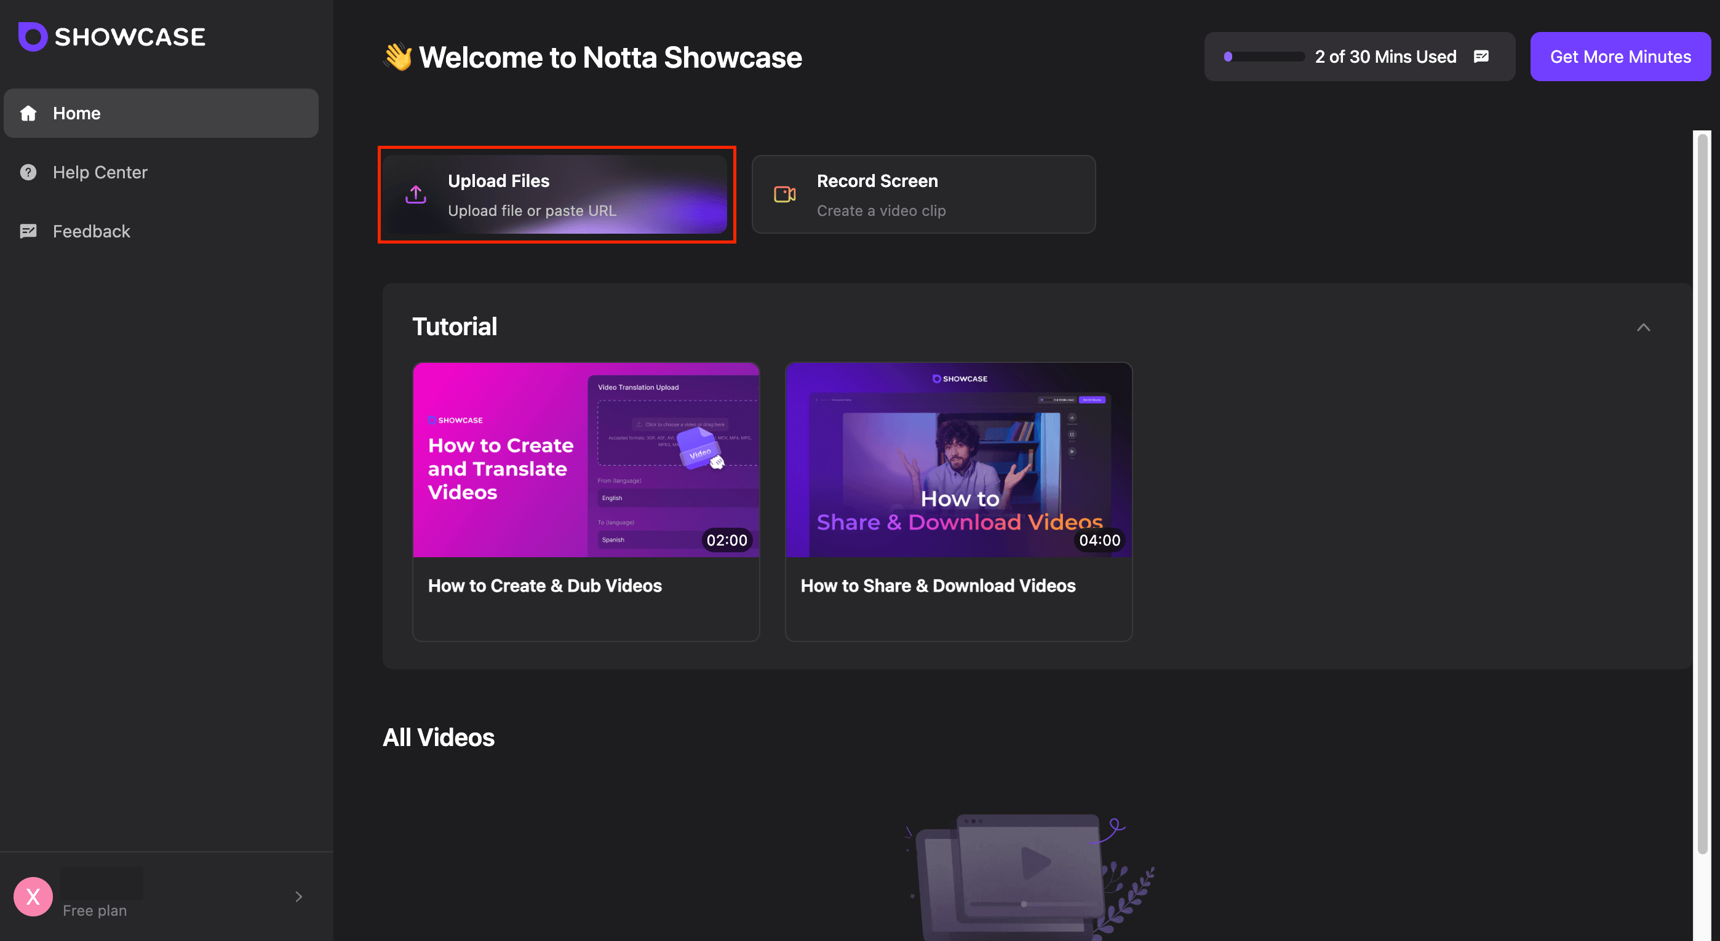Click the 02:00 duration badge
The image size is (1720, 941).
(727, 540)
